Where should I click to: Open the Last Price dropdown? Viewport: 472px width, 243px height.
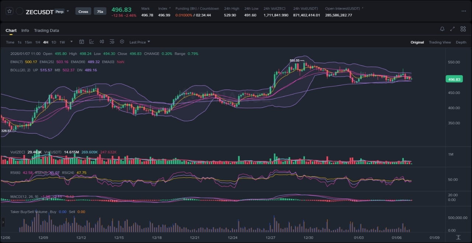139,42
